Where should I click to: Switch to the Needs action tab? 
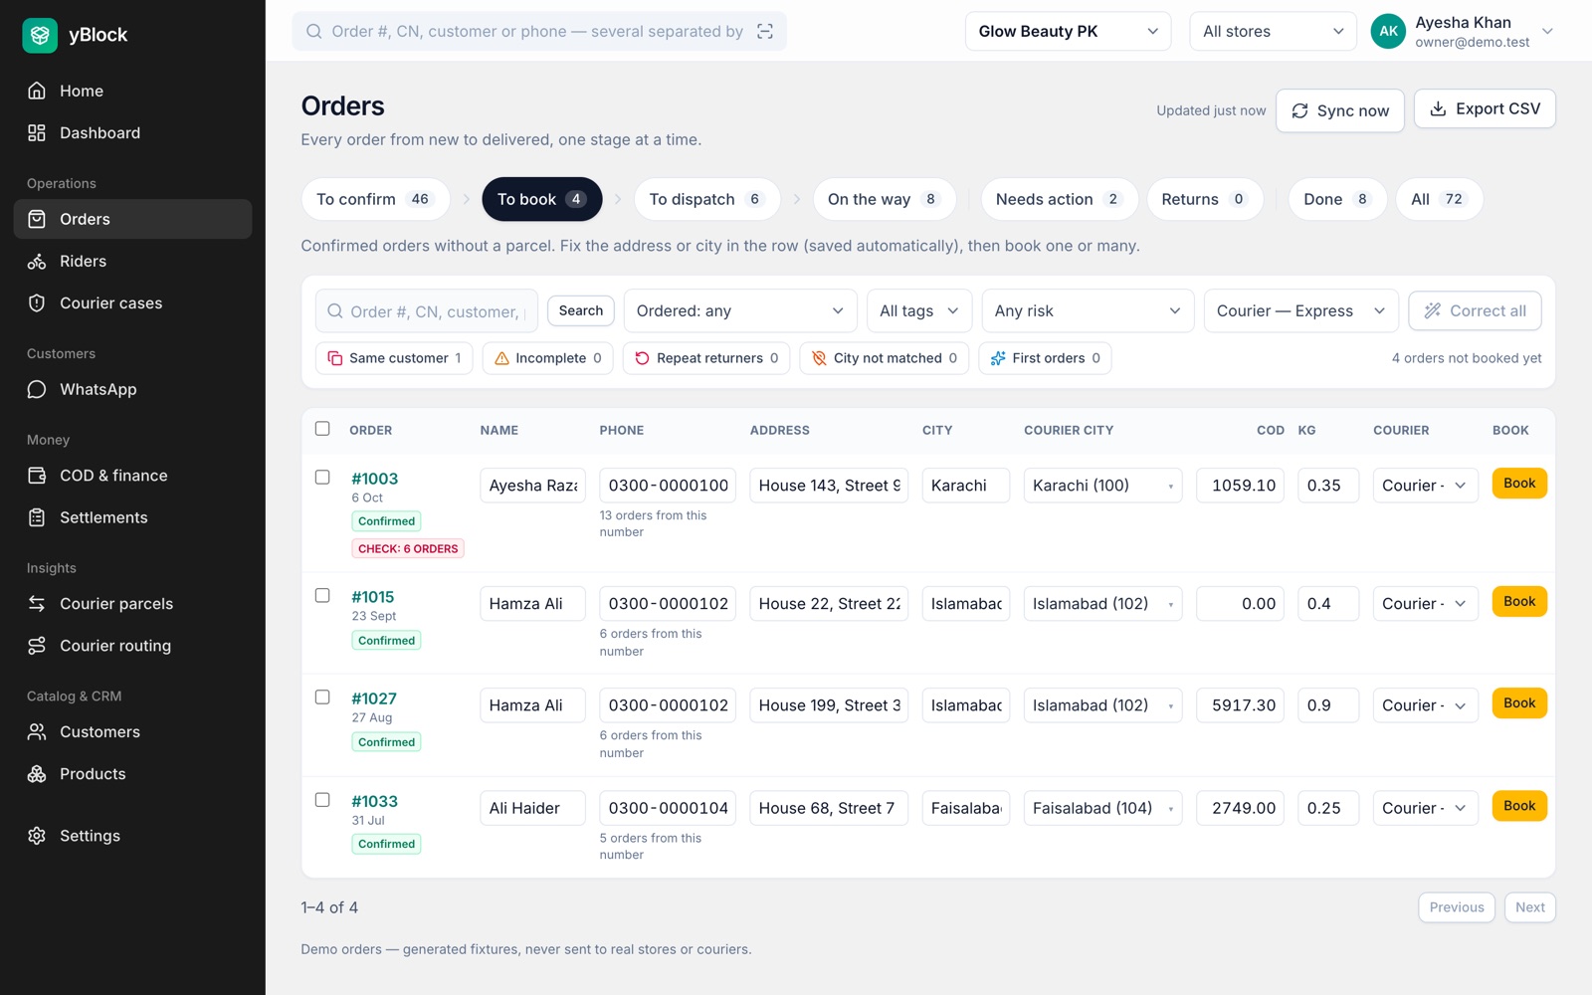pyautogui.click(x=1059, y=199)
